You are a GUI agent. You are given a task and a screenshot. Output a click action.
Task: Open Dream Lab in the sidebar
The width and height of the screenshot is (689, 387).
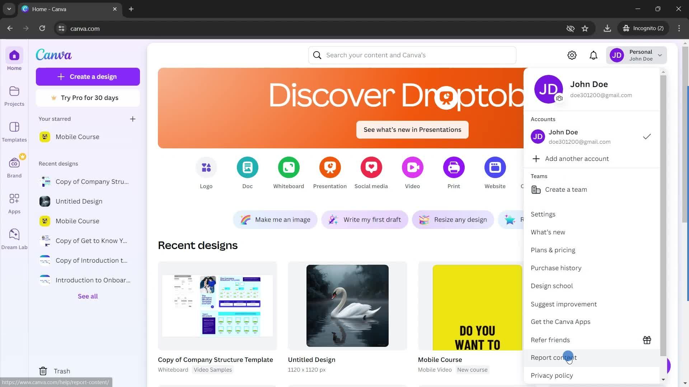coord(14,239)
